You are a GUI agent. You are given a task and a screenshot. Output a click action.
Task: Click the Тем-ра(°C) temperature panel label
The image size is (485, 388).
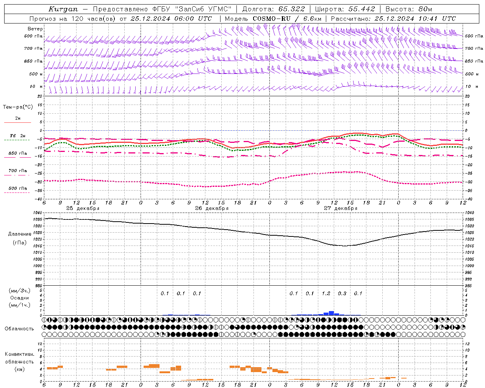18,107
